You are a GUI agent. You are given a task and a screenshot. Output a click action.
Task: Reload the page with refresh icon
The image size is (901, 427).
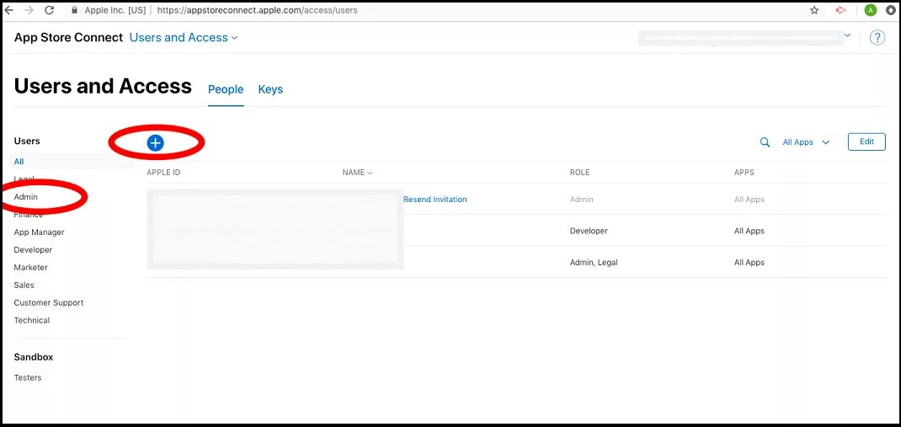[50, 10]
